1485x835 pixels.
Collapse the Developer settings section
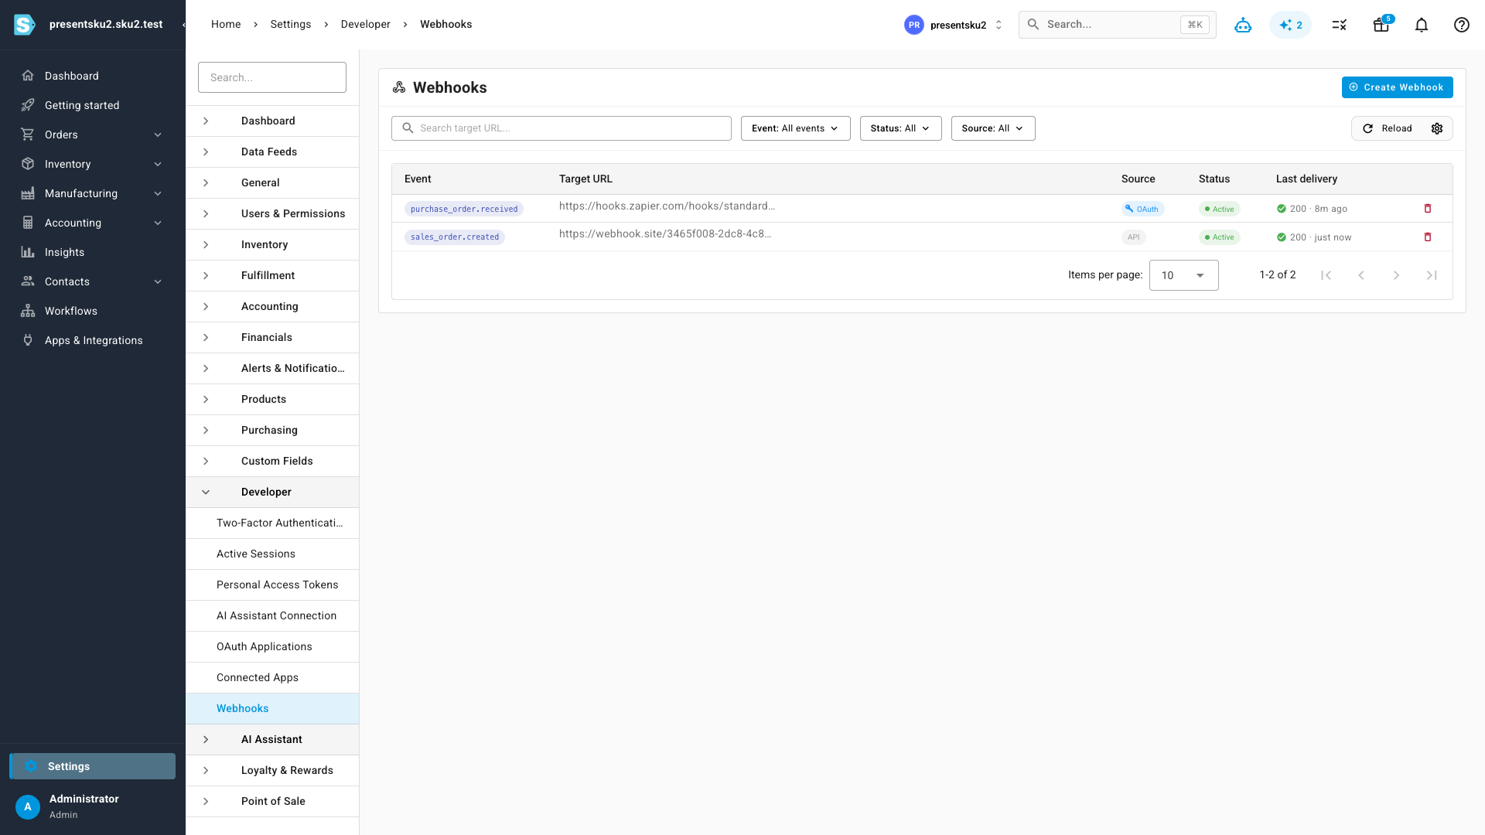pos(272,492)
